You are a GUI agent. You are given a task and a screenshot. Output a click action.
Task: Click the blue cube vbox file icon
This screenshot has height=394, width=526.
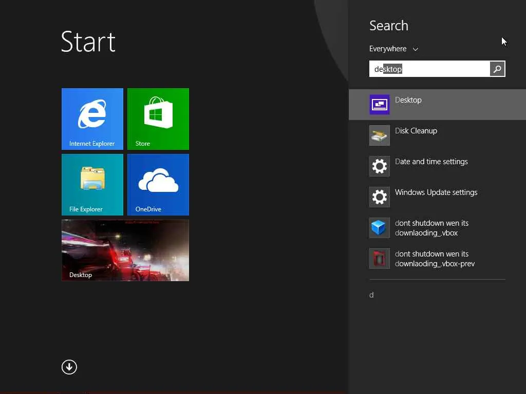380,228
